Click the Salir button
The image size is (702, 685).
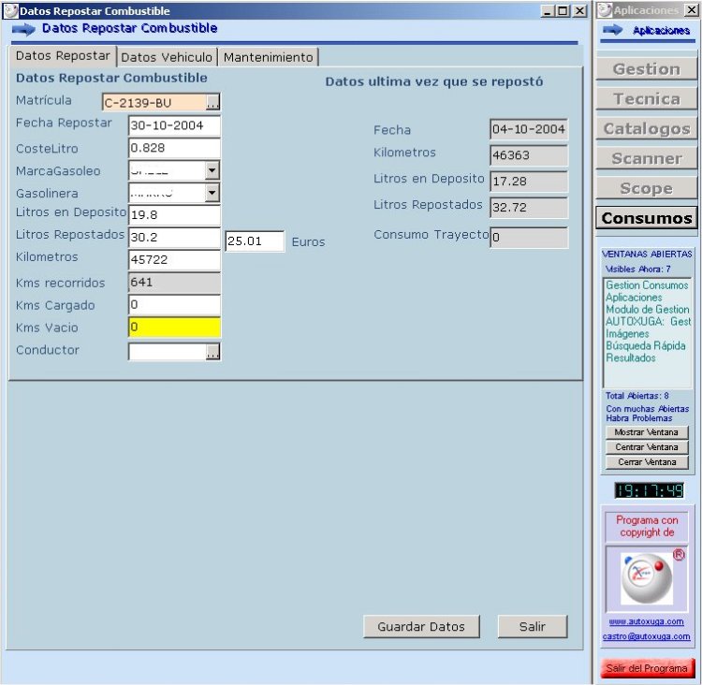pos(533,626)
